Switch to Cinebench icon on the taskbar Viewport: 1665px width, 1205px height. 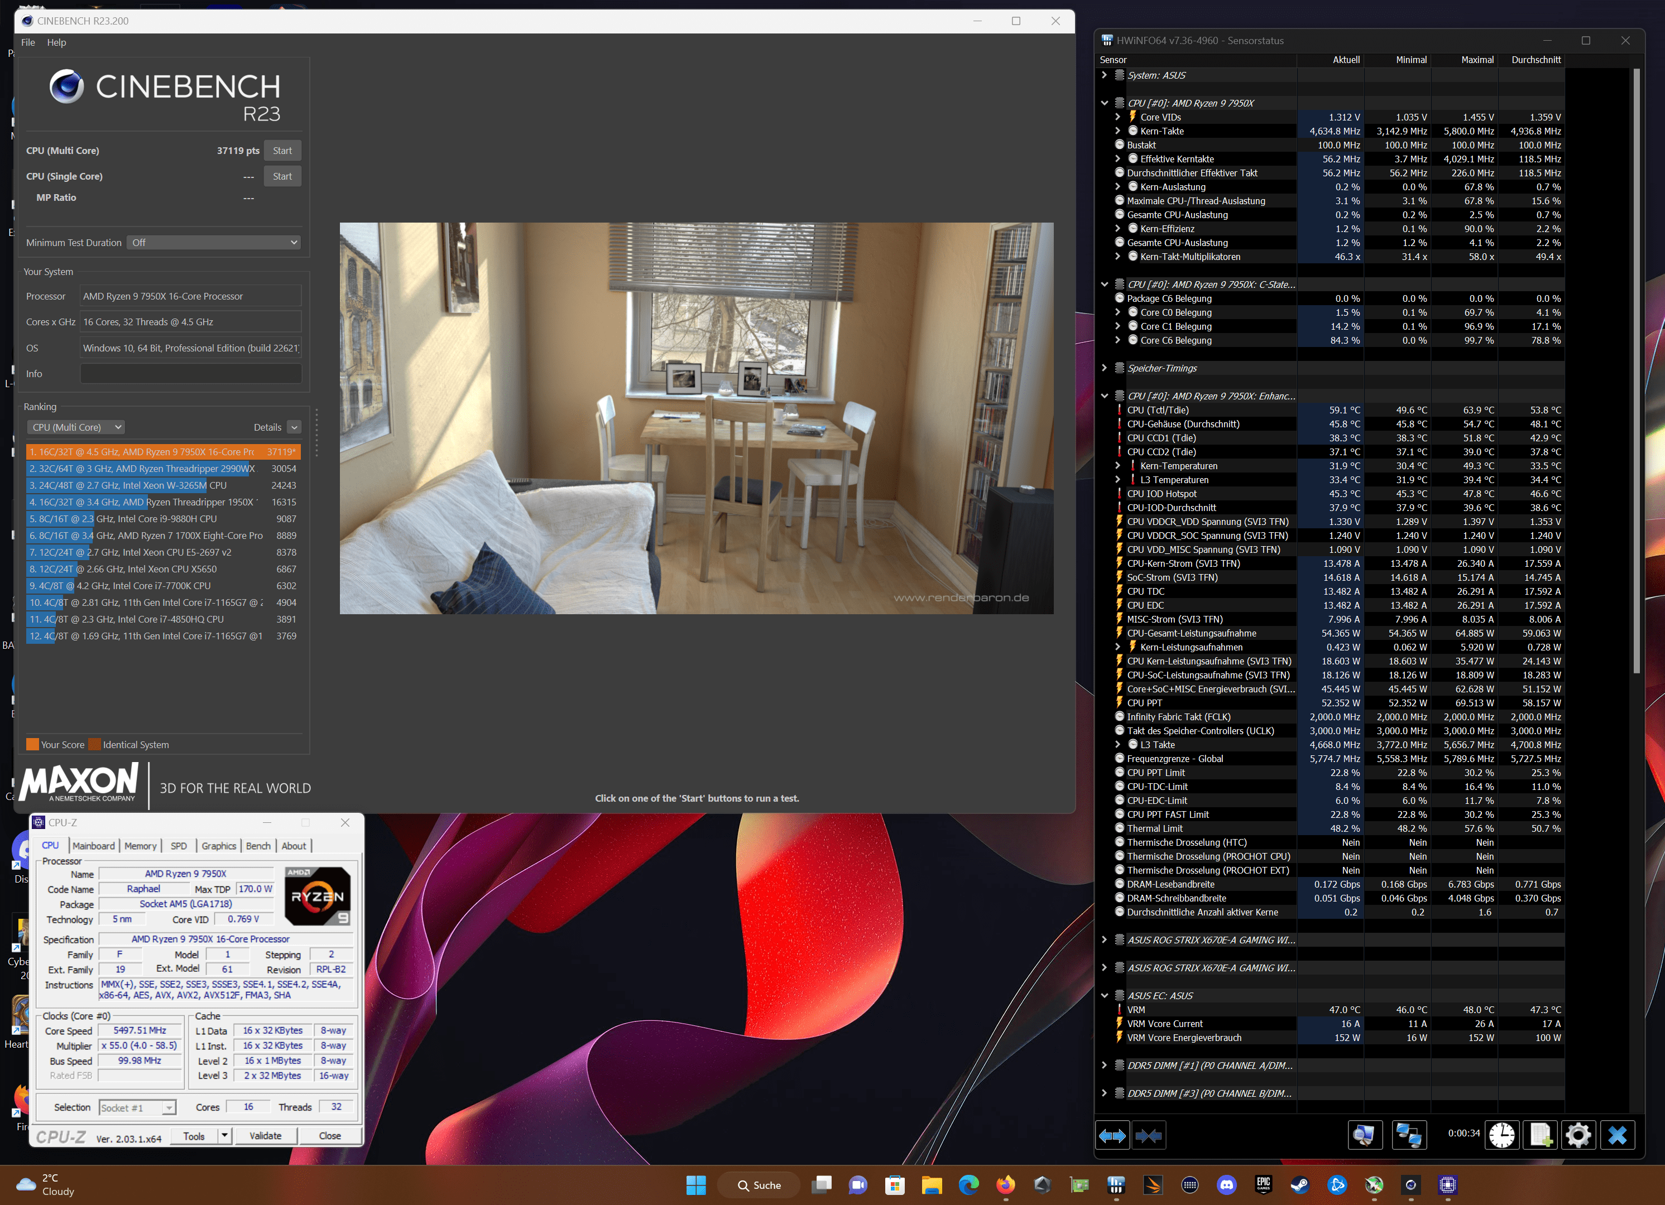(1411, 1184)
